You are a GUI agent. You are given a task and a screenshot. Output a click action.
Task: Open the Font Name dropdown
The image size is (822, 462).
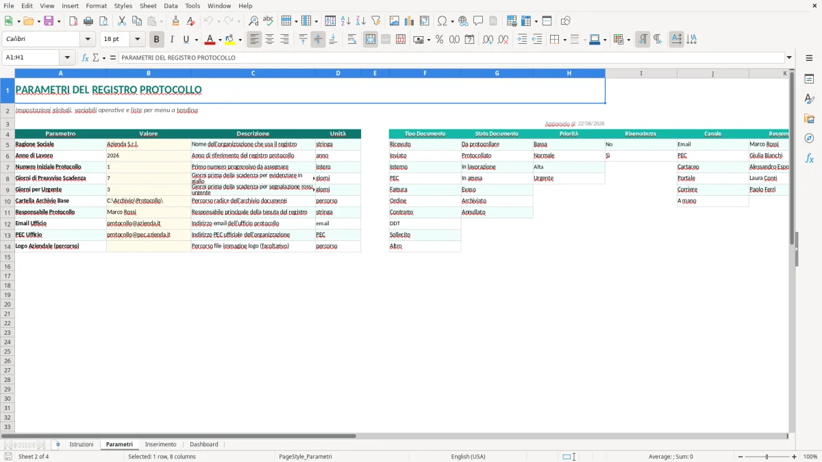point(88,40)
